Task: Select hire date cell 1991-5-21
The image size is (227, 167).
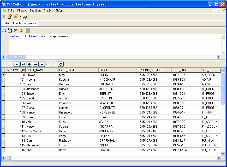Action: coord(187,94)
